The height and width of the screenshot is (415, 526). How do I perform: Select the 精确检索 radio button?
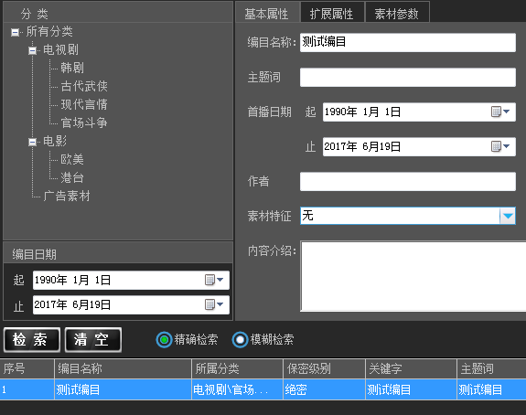(x=164, y=340)
